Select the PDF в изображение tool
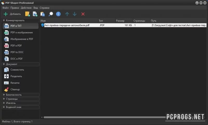Image resolution: width=208 pixels, height=125 pixels. point(21,32)
